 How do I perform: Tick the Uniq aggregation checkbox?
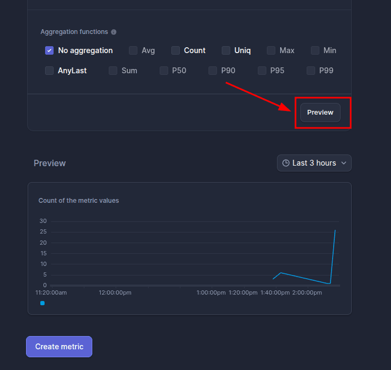[226, 50]
